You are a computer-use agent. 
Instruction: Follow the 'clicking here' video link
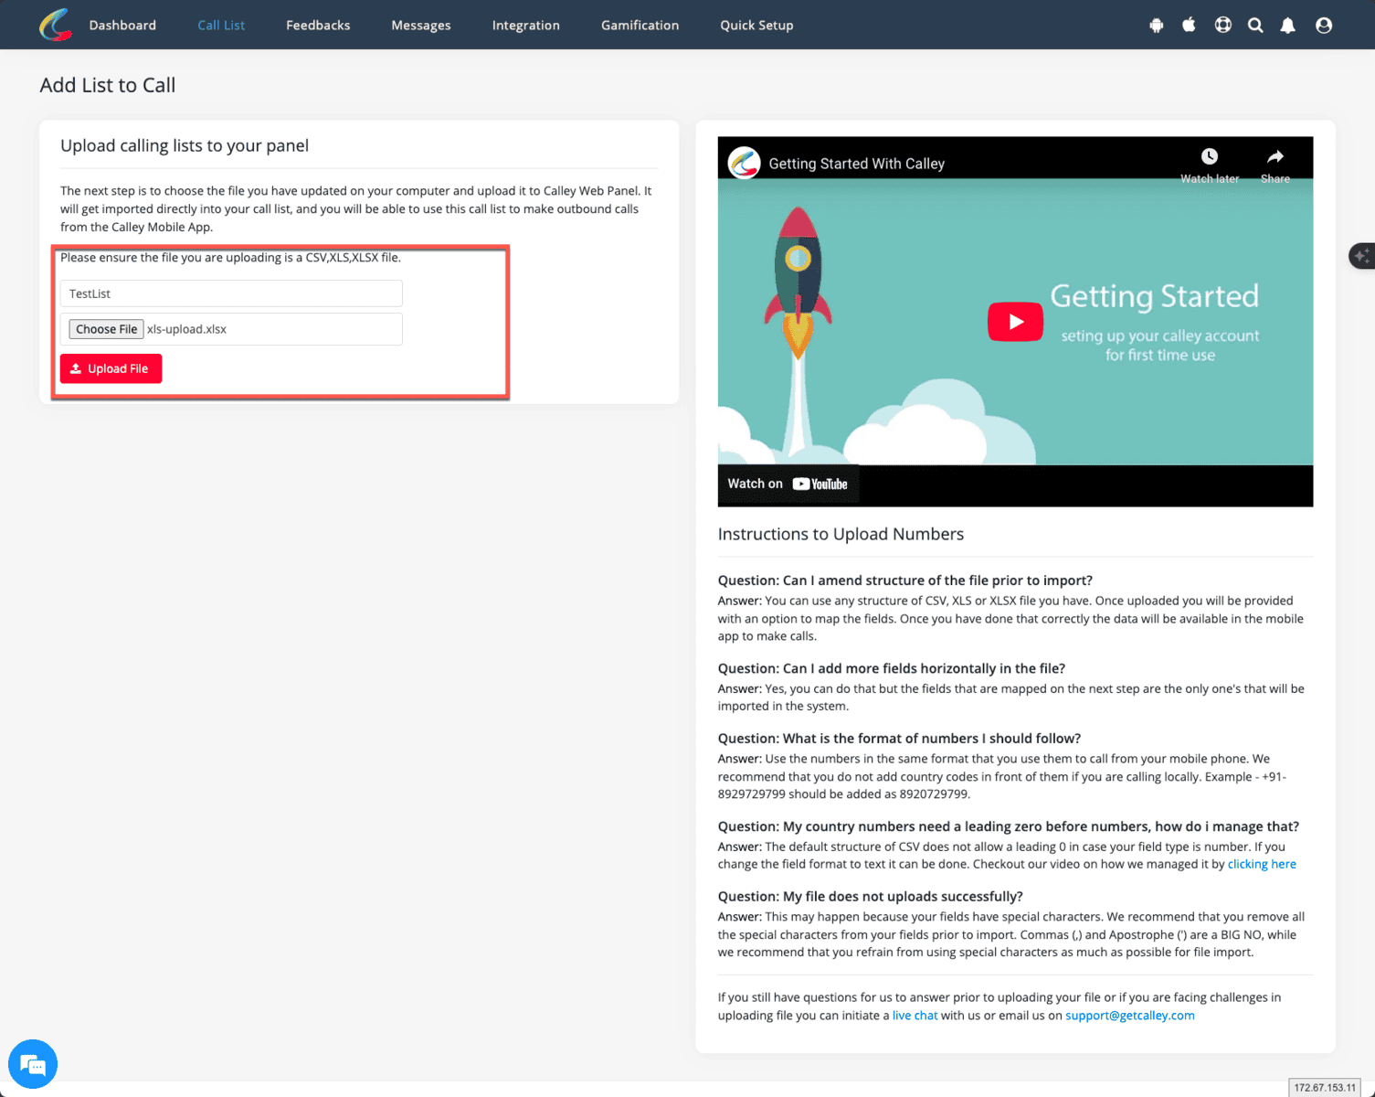click(x=1261, y=864)
